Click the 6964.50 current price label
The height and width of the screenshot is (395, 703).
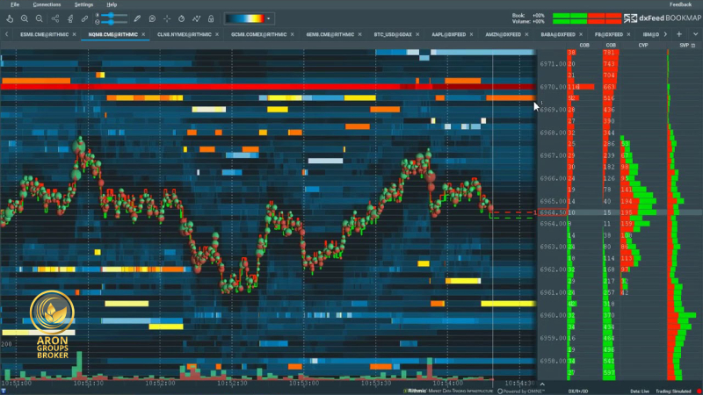coord(553,212)
